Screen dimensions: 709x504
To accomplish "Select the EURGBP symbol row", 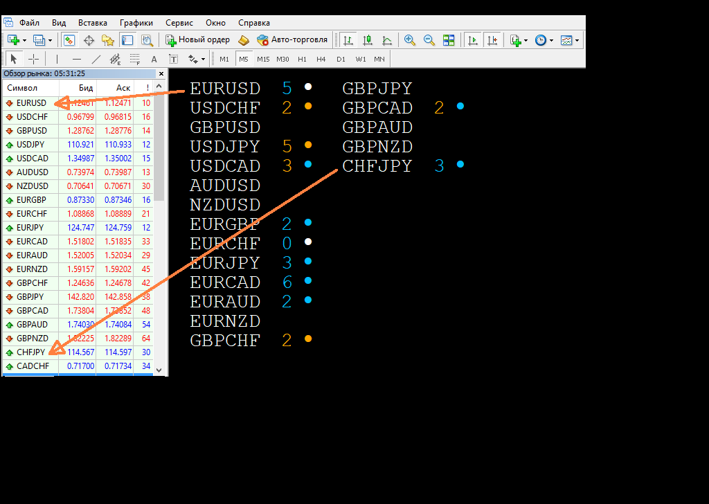I will click(x=78, y=200).
